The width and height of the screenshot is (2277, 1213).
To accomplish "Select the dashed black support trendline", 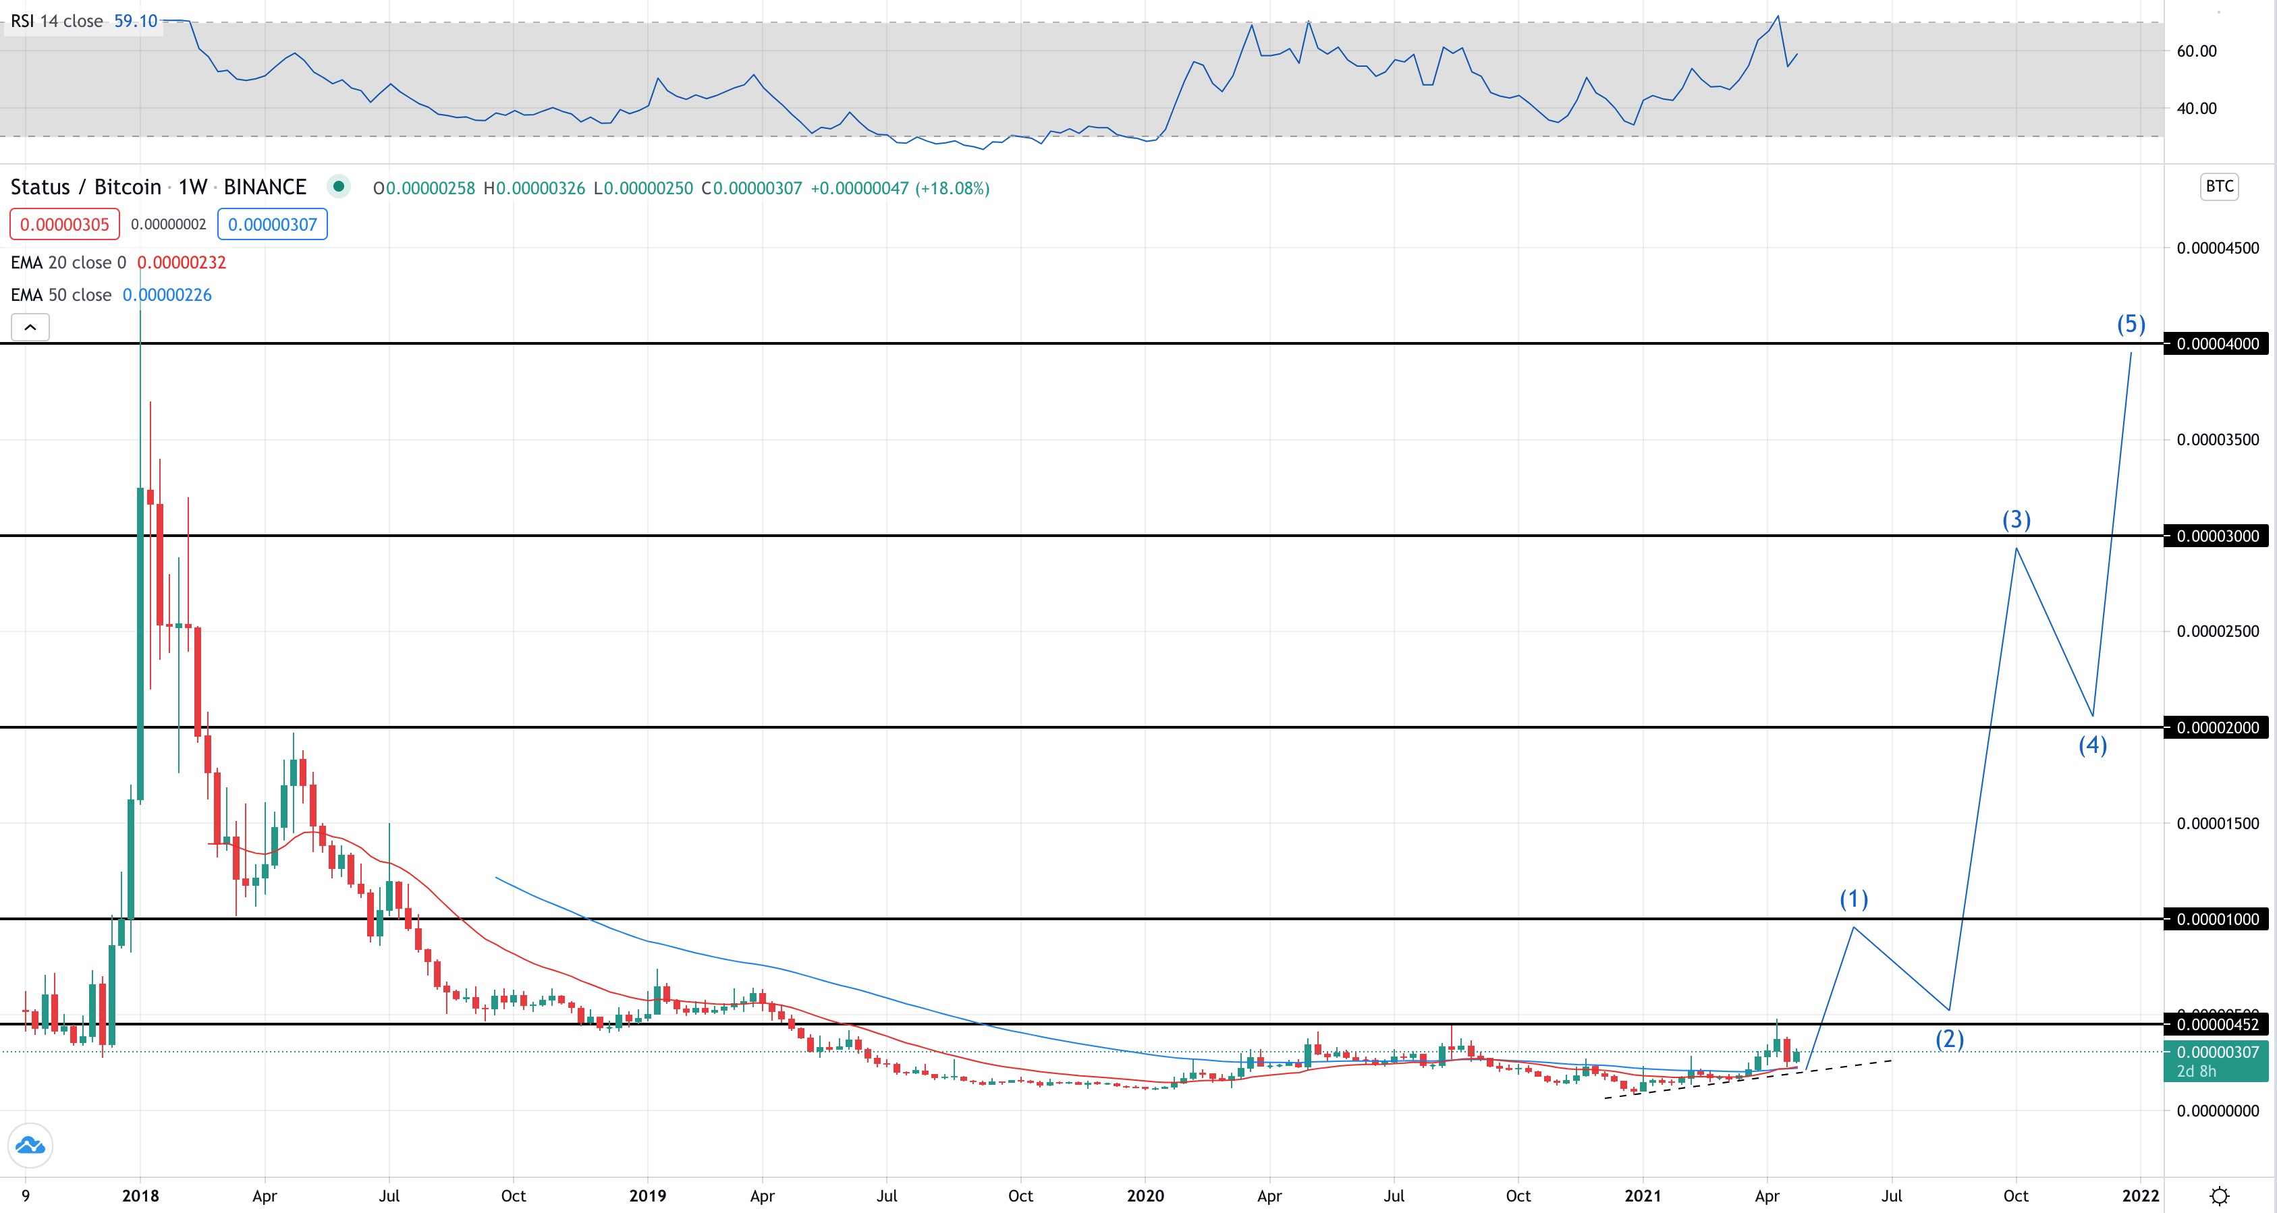I will [x=1747, y=1079].
